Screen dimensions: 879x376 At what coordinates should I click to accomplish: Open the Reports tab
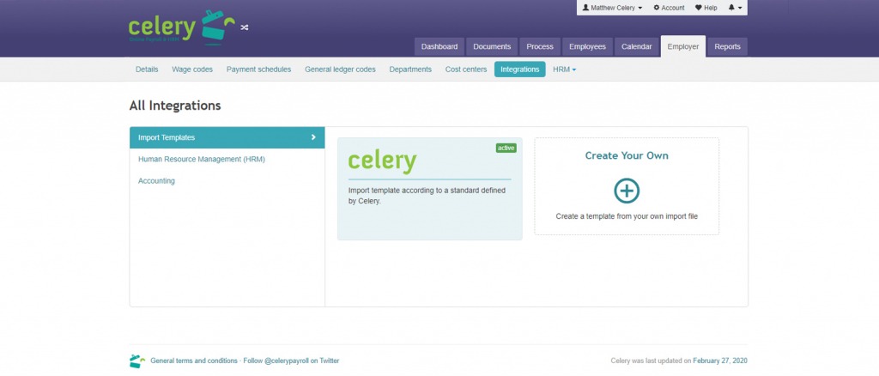pos(727,46)
